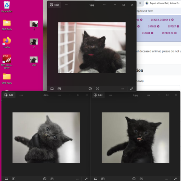Viewport: 181px width, 181px height.
Task: Zoom to actual size in 2.jpg window
Action: click(141, 179)
